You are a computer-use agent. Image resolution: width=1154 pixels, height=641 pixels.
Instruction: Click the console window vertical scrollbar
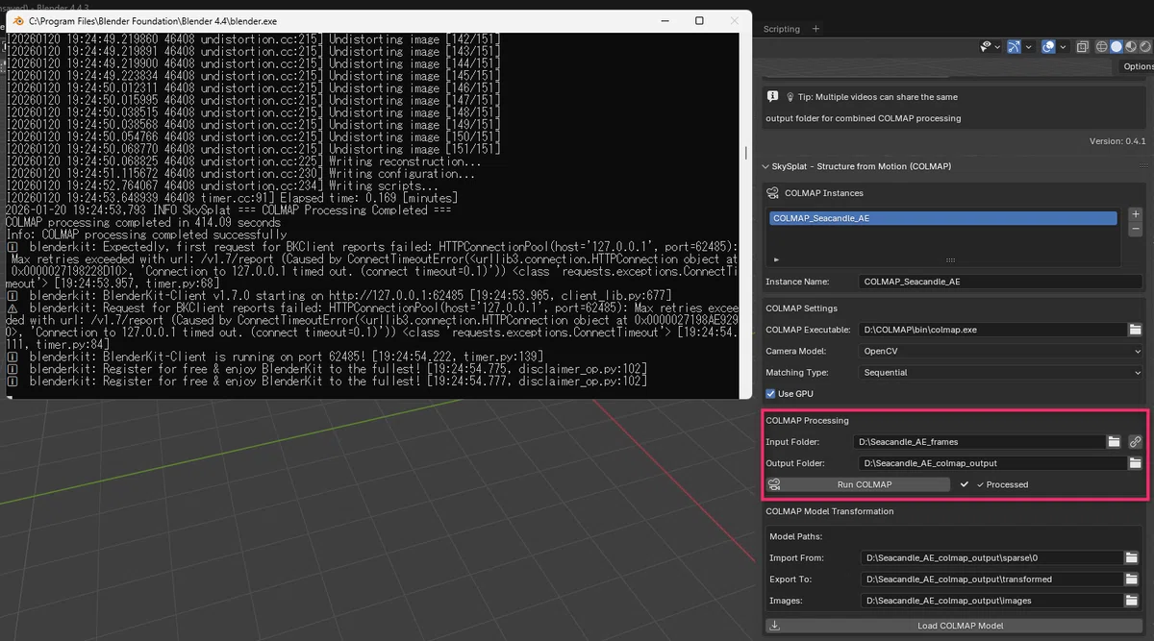(746, 154)
